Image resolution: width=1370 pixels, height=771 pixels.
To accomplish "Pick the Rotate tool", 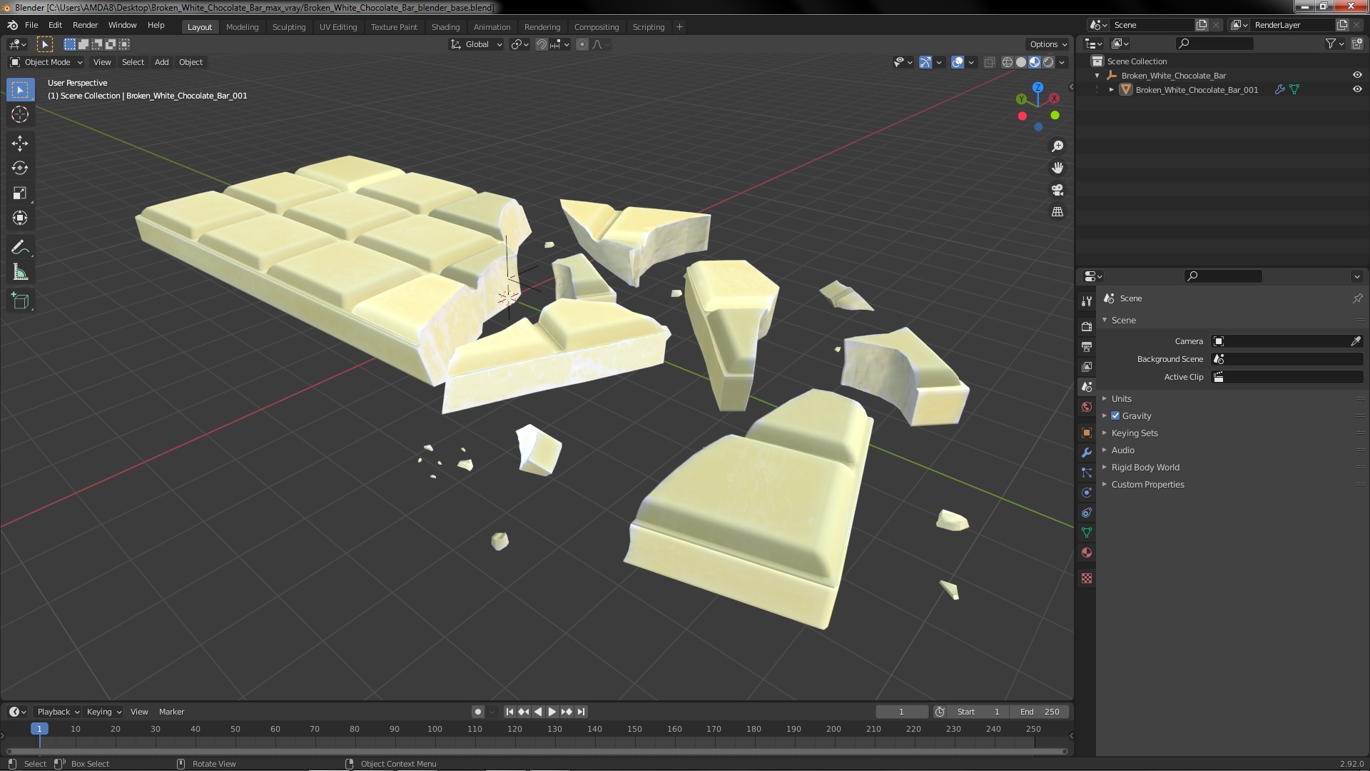I will coord(20,168).
